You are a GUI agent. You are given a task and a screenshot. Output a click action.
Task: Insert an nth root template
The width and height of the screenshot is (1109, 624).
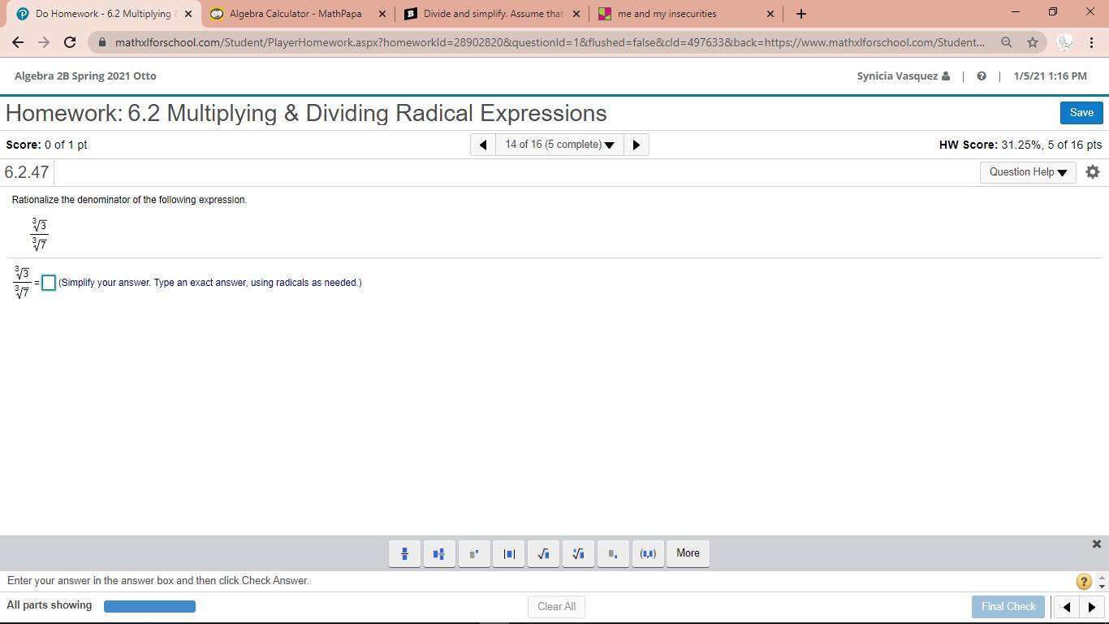point(578,553)
